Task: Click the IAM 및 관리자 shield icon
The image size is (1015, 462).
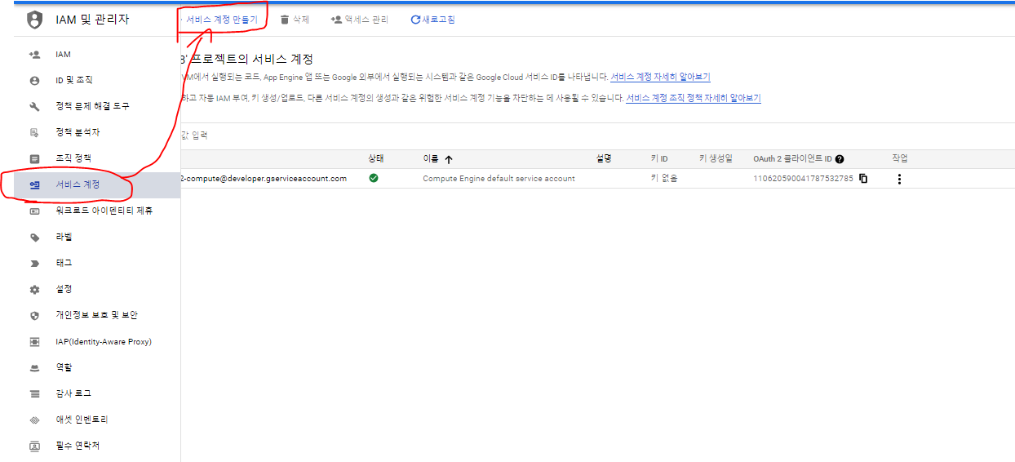Action: (34, 19)
